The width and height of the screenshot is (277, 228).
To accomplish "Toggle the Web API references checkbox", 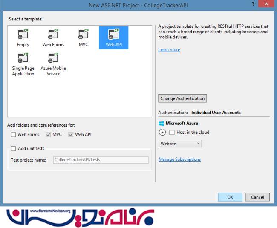I will click(x=71, y=135).
